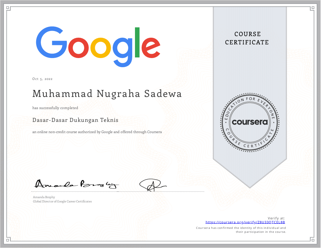Click the recipient name Muhammad Nugraha Sadewa

pyautogui.click(x=107, y=94)
